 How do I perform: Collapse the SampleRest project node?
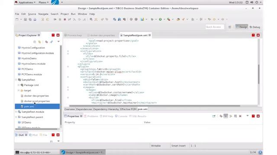(16, 80)
